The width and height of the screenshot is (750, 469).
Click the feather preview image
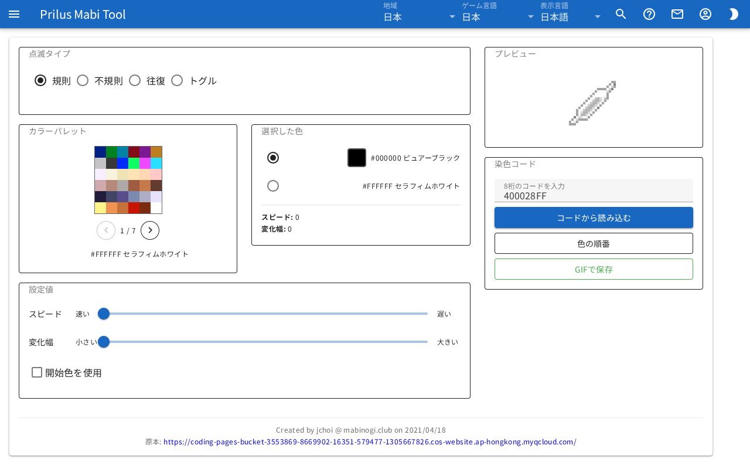point(592,103)
